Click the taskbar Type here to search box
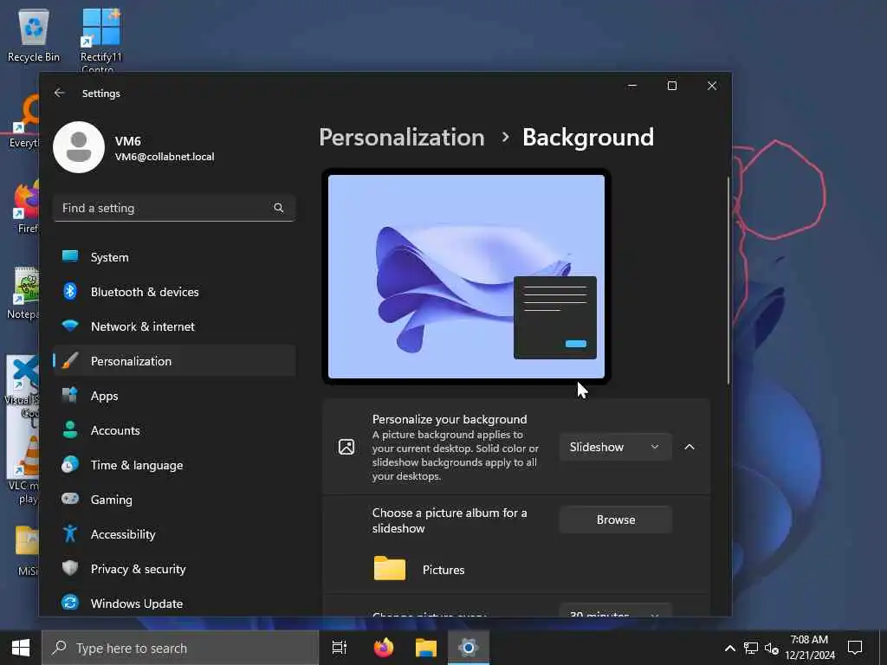Screen dimensions: 887x665 [180, 648]
